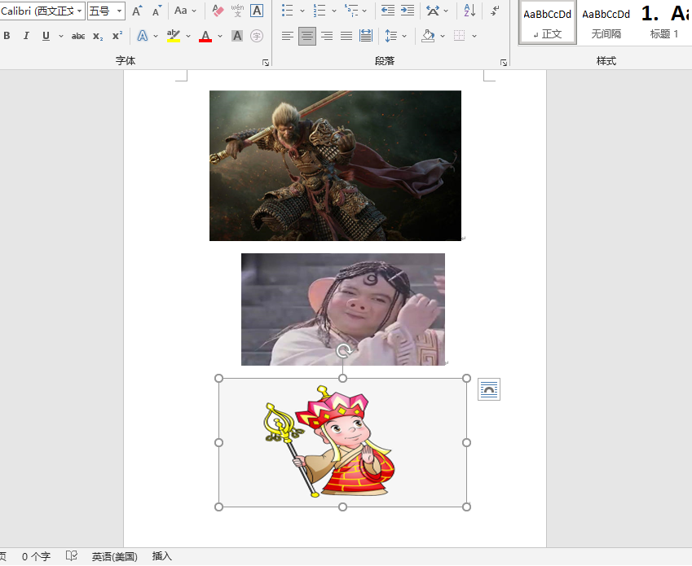Click the cartoon monk picture

pyautogui.click(x=342, y=442)
